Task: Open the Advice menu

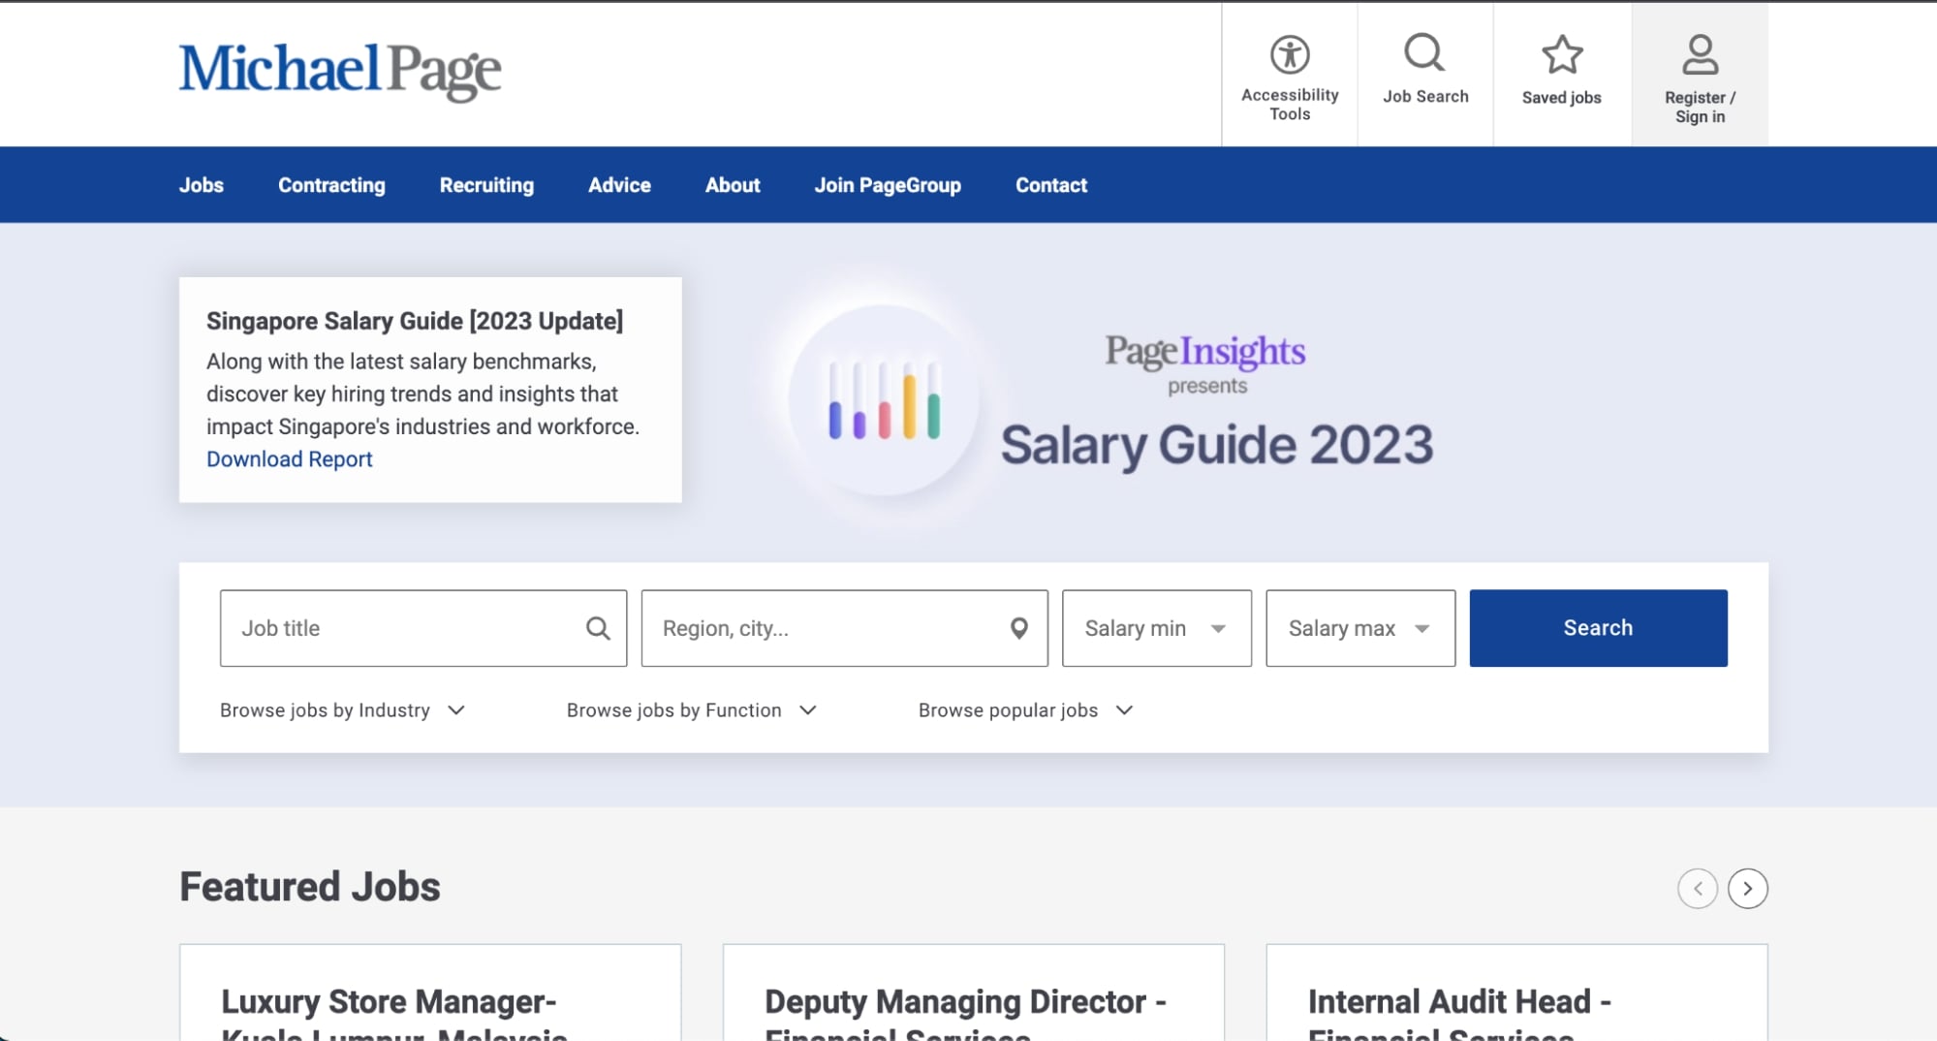Action: (619, 185)
